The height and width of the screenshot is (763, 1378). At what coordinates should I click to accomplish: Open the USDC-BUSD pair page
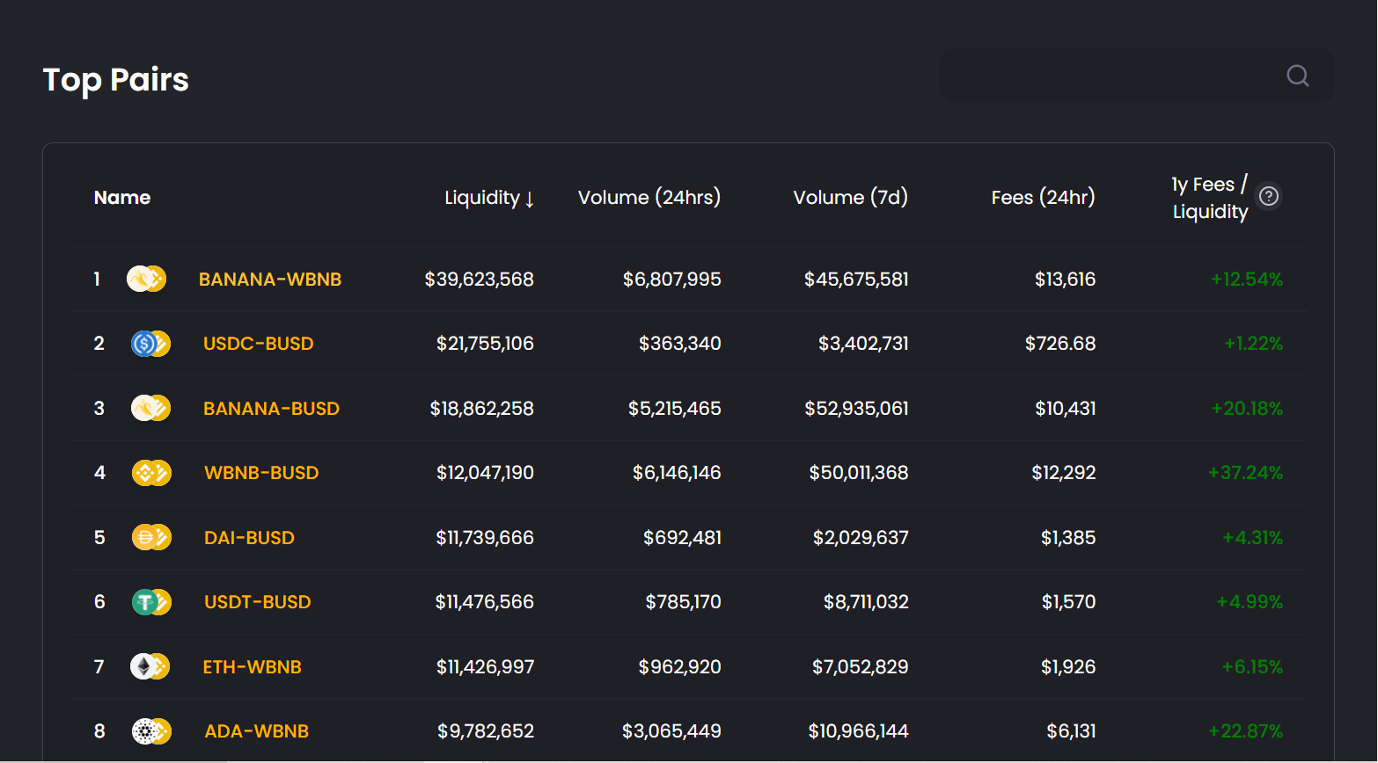pos(259,344)
